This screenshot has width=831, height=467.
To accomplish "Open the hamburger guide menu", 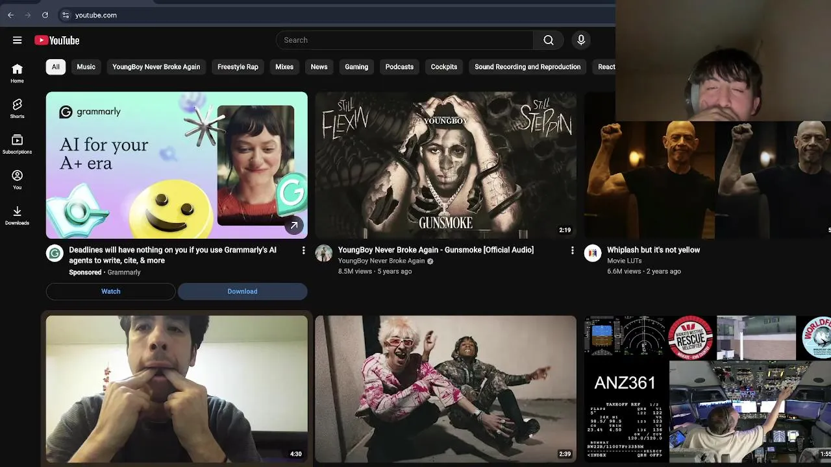I will (18, 40).
